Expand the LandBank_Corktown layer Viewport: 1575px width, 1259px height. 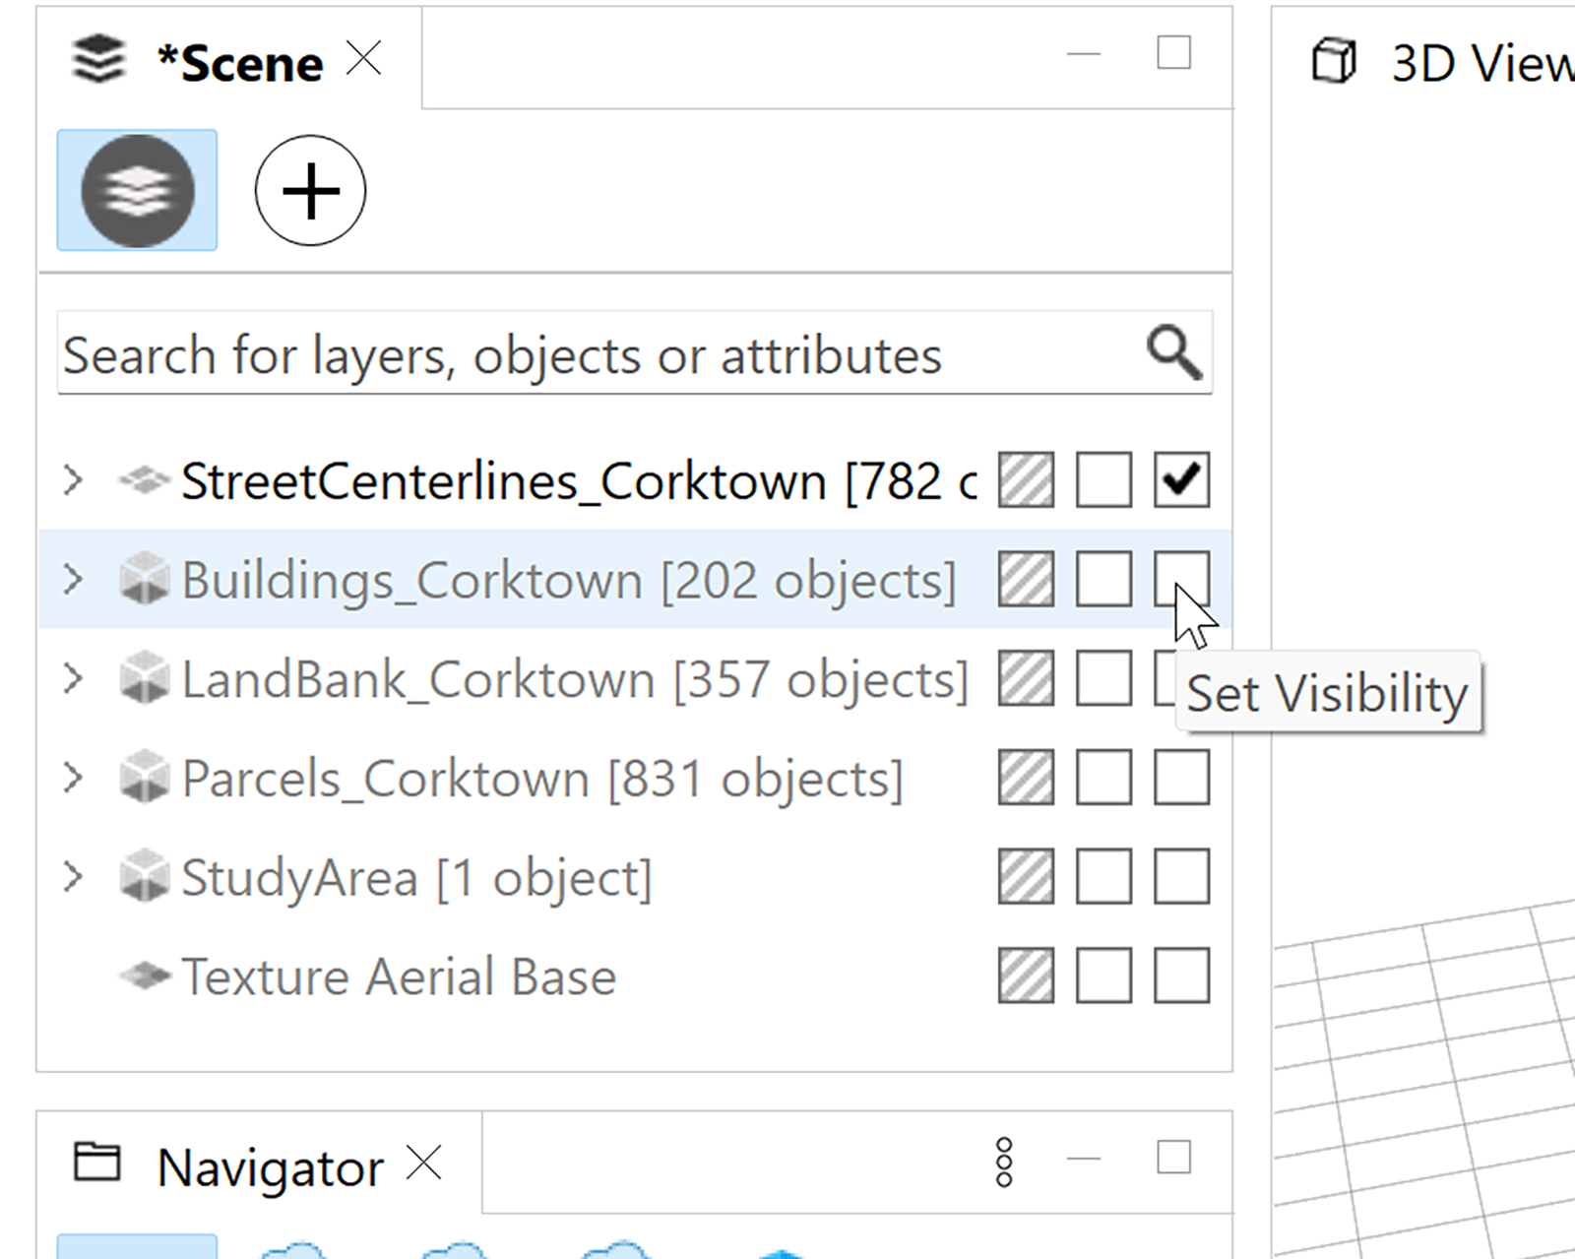click(73, 679)
